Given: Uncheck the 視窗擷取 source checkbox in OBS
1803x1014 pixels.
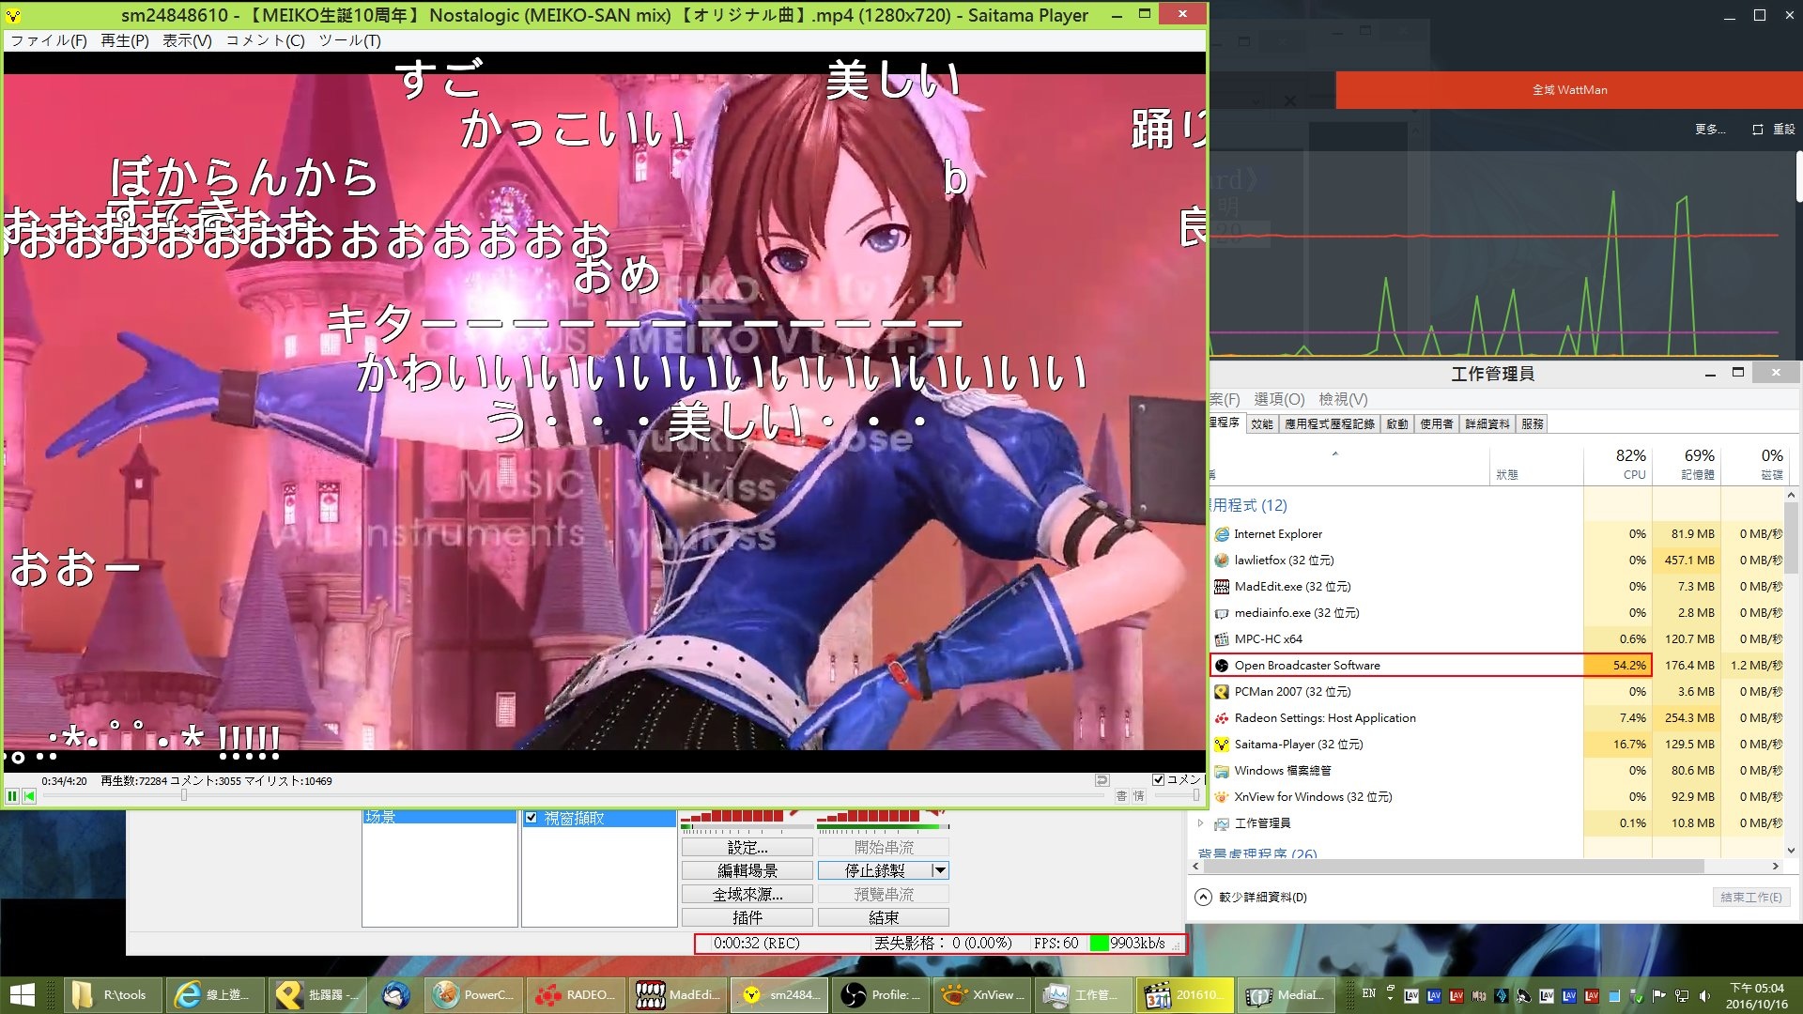Looking at the screenshot, I should coord(532,818).
